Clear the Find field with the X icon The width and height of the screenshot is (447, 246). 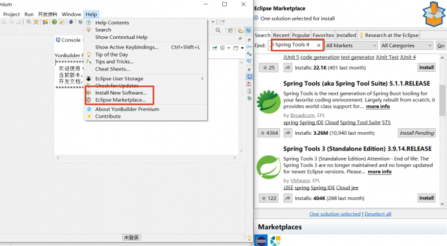tap(318, 45)
